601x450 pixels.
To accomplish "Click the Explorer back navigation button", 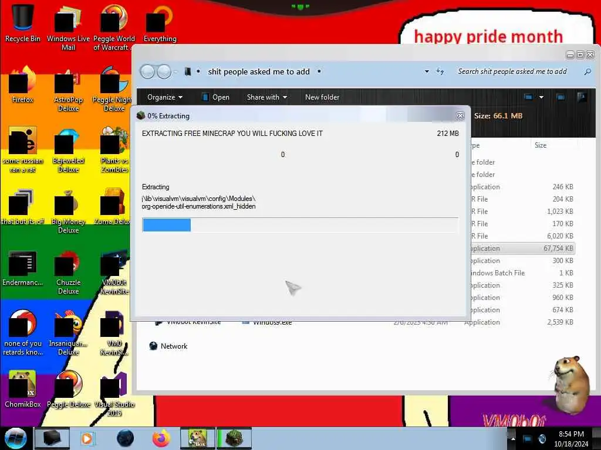I will [147, 71].
